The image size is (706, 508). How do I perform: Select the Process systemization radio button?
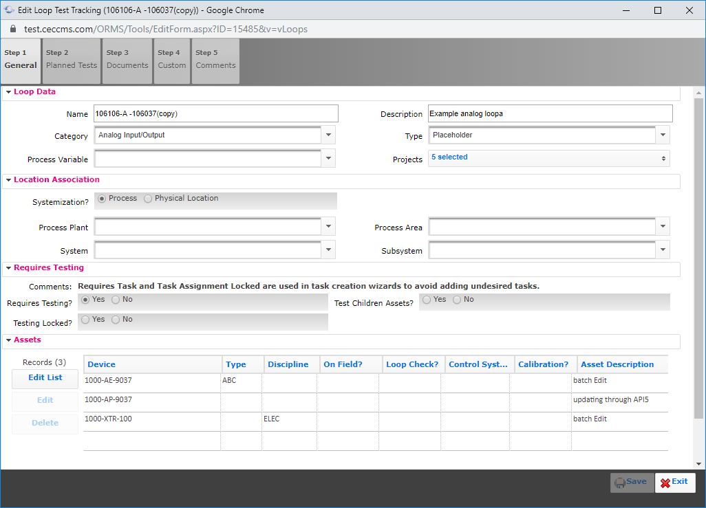click(103, 199)
